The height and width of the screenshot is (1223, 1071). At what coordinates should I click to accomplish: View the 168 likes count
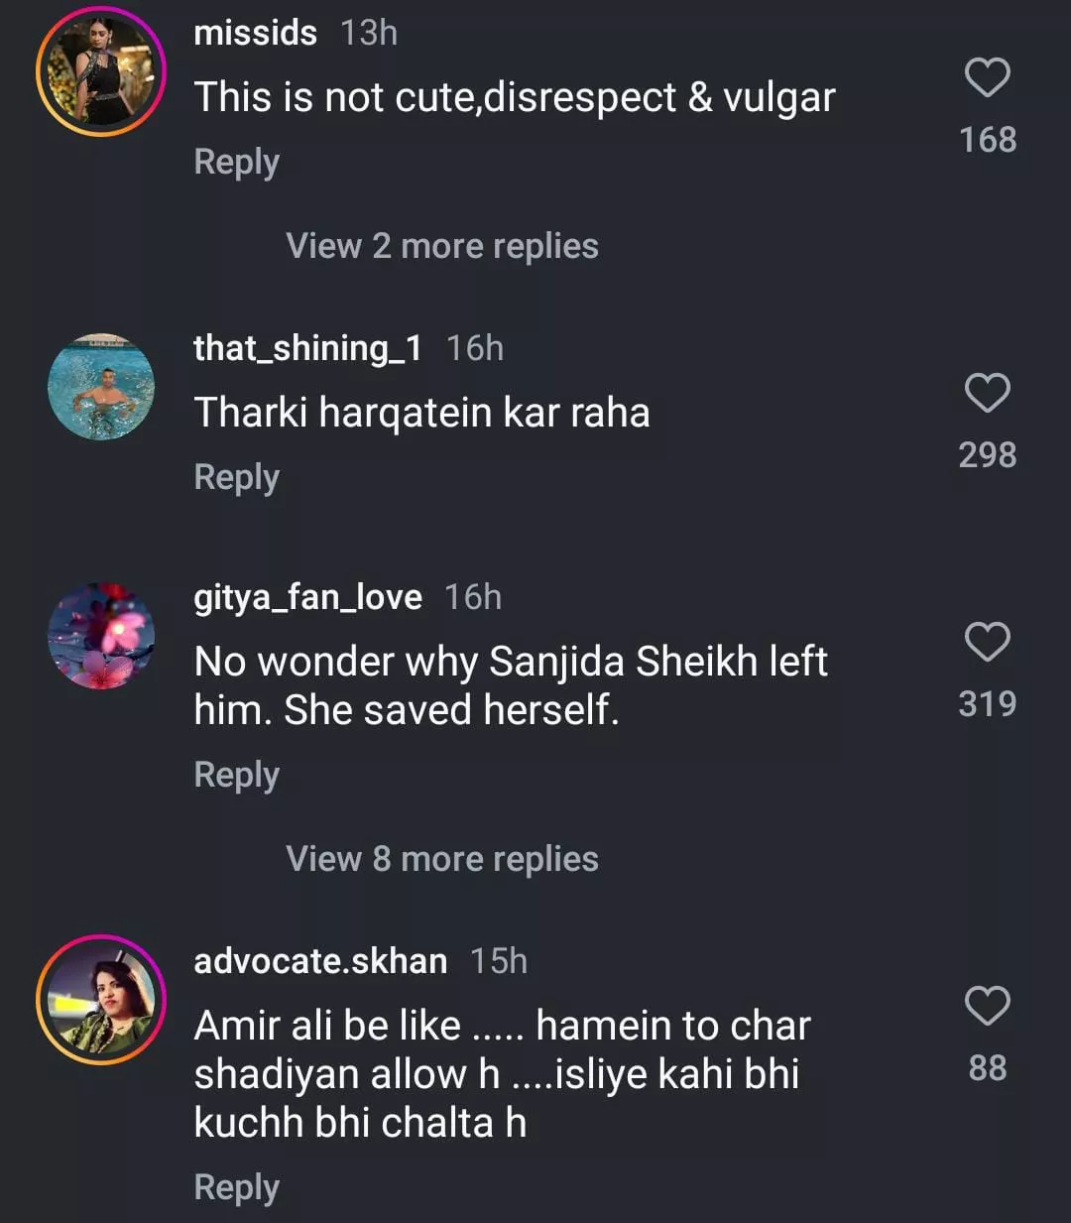987,140
